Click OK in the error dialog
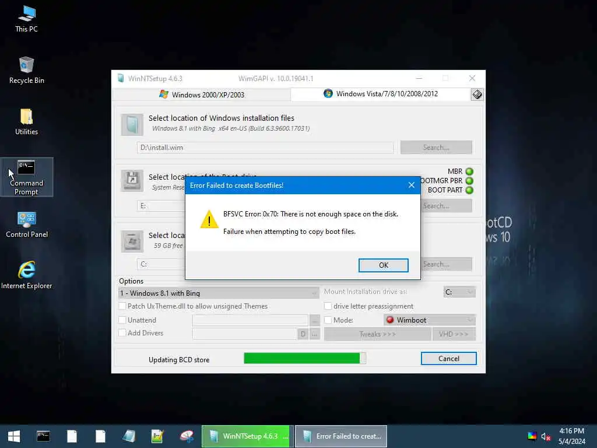This screenshot has width=597, height=448. click(x=384, y=265)
